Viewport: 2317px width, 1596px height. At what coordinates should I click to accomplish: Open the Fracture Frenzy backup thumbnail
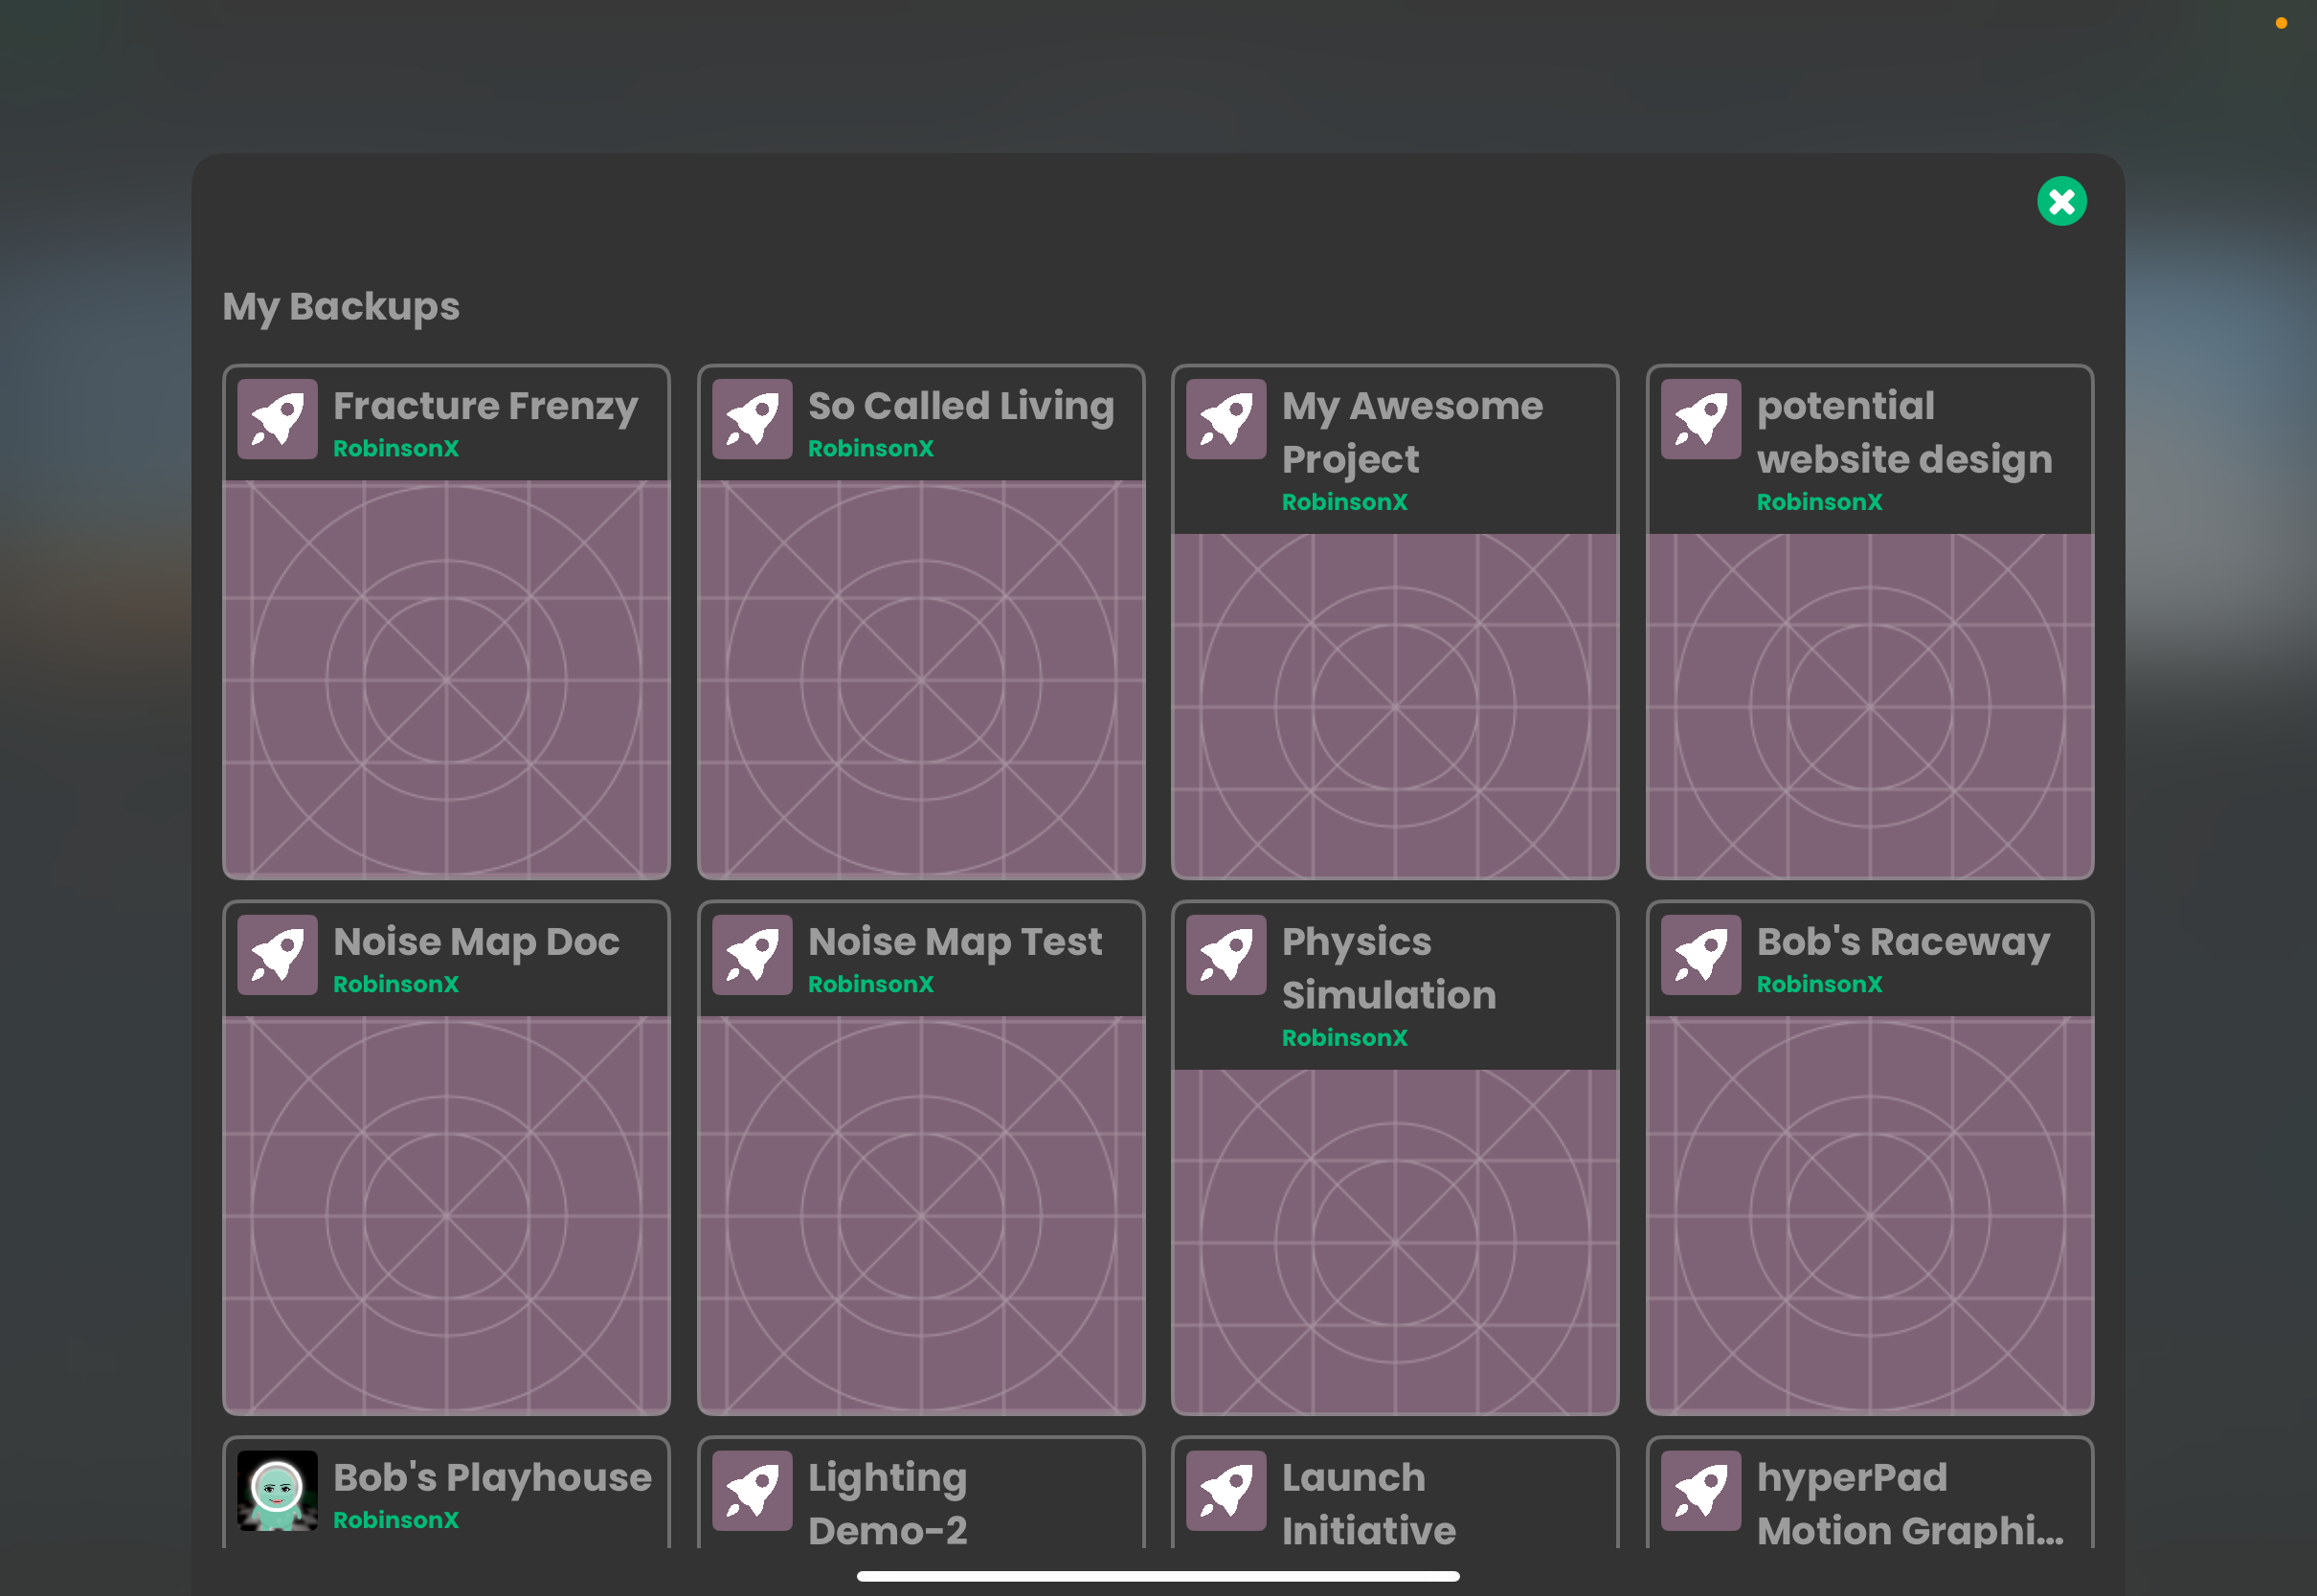pyautogui.click(x=446, y=680)
